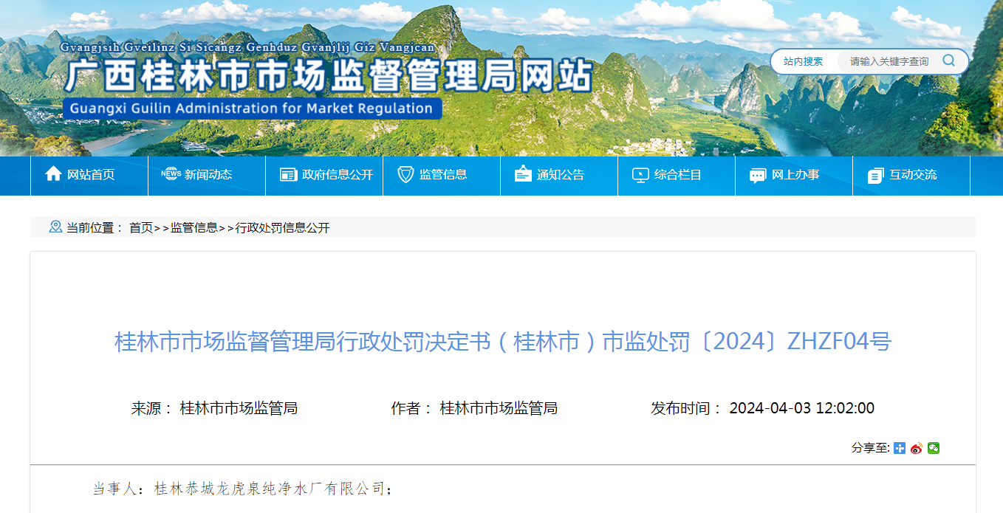Click the 广西桂林市市场监督管理局网站 banner title

pos(329,76)
